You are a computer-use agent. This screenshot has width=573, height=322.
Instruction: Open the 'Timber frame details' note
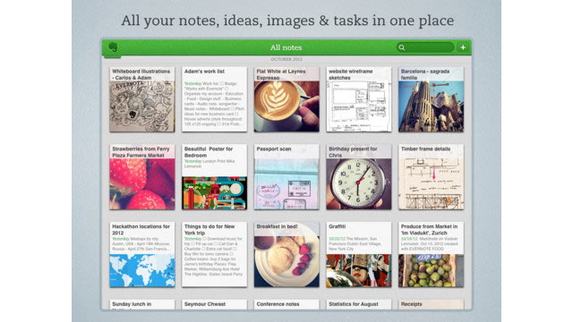click(432, 177)
